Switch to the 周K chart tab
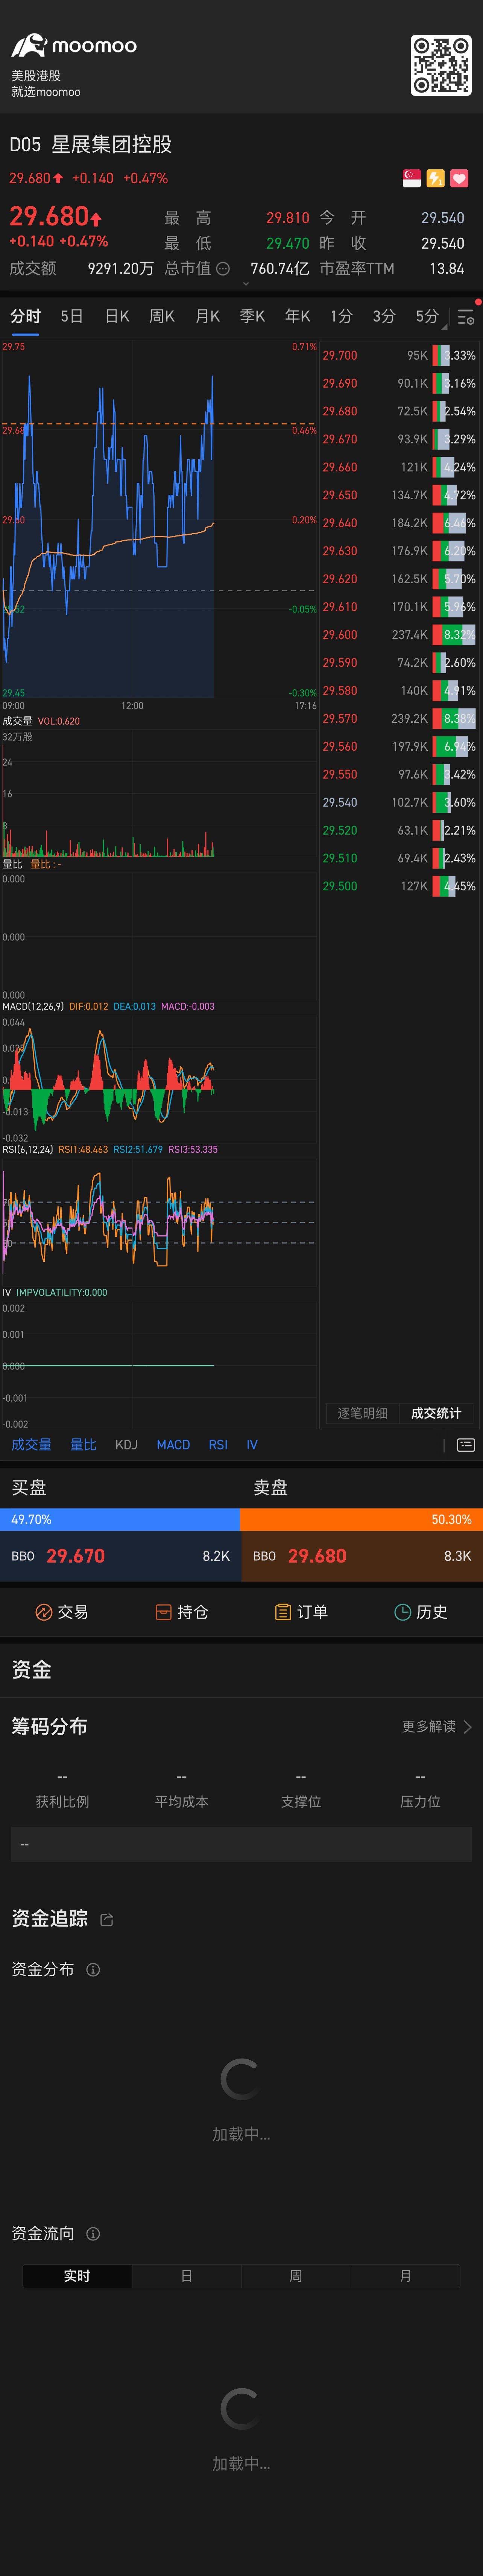 point(162,316)
